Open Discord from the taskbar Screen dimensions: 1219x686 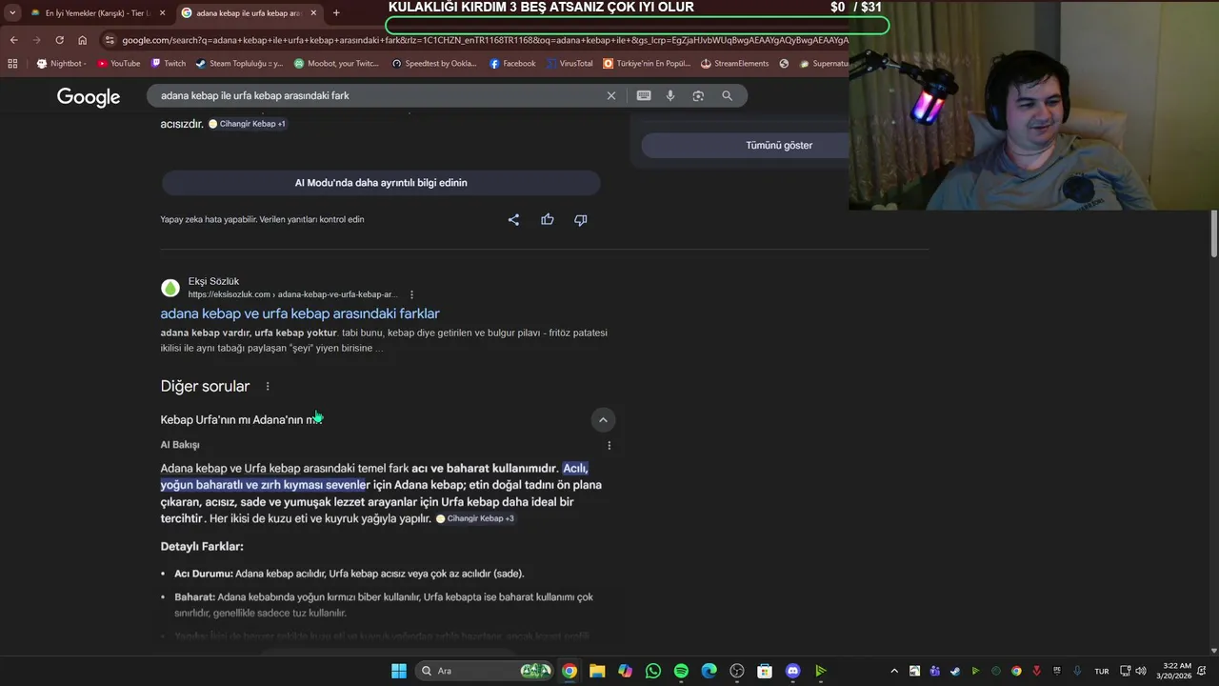[x=793, y=671]
